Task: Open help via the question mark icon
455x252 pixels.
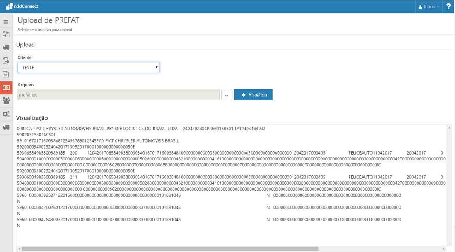Action: [x=449, y=7]
